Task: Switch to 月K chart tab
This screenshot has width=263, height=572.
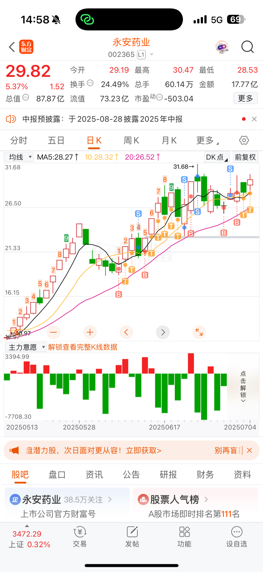Action: click(x=169, y=140)
